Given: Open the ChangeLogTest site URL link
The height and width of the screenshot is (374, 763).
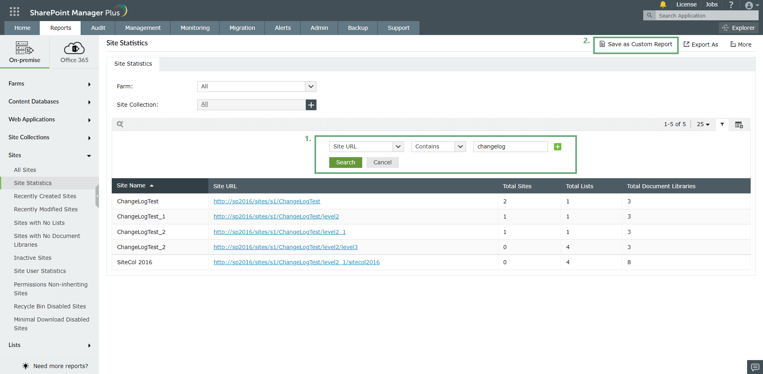Looking at the screenshot, I should (x=267, y=201).
